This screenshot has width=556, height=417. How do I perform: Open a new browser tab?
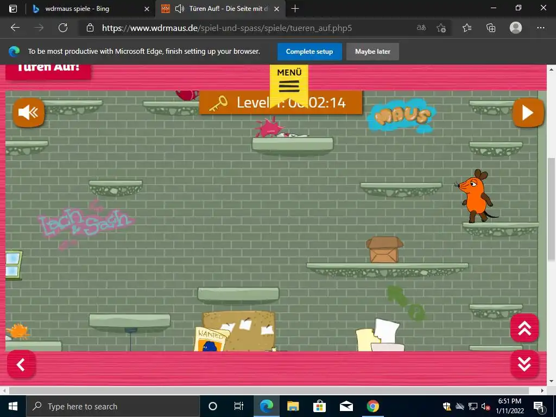[x=295, y=9]
